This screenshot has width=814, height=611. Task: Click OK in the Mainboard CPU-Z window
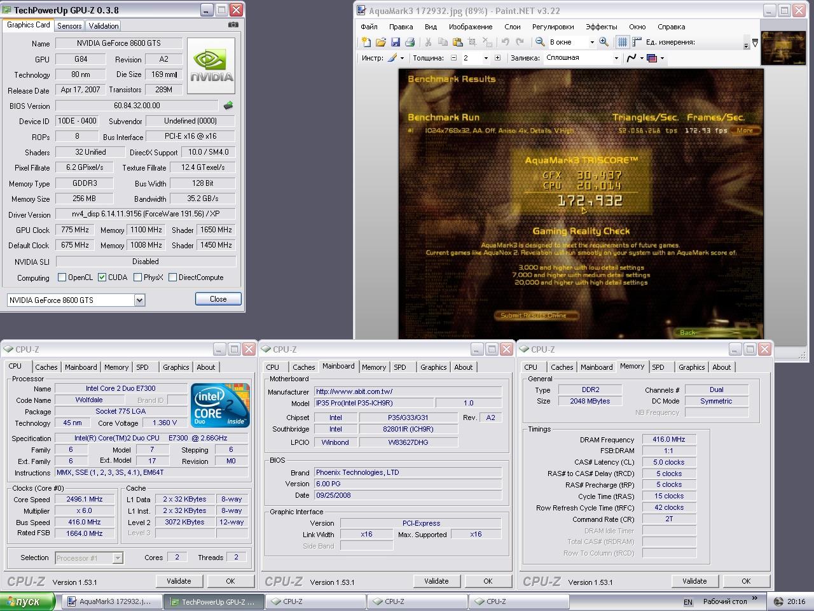[x=488, y=581]
